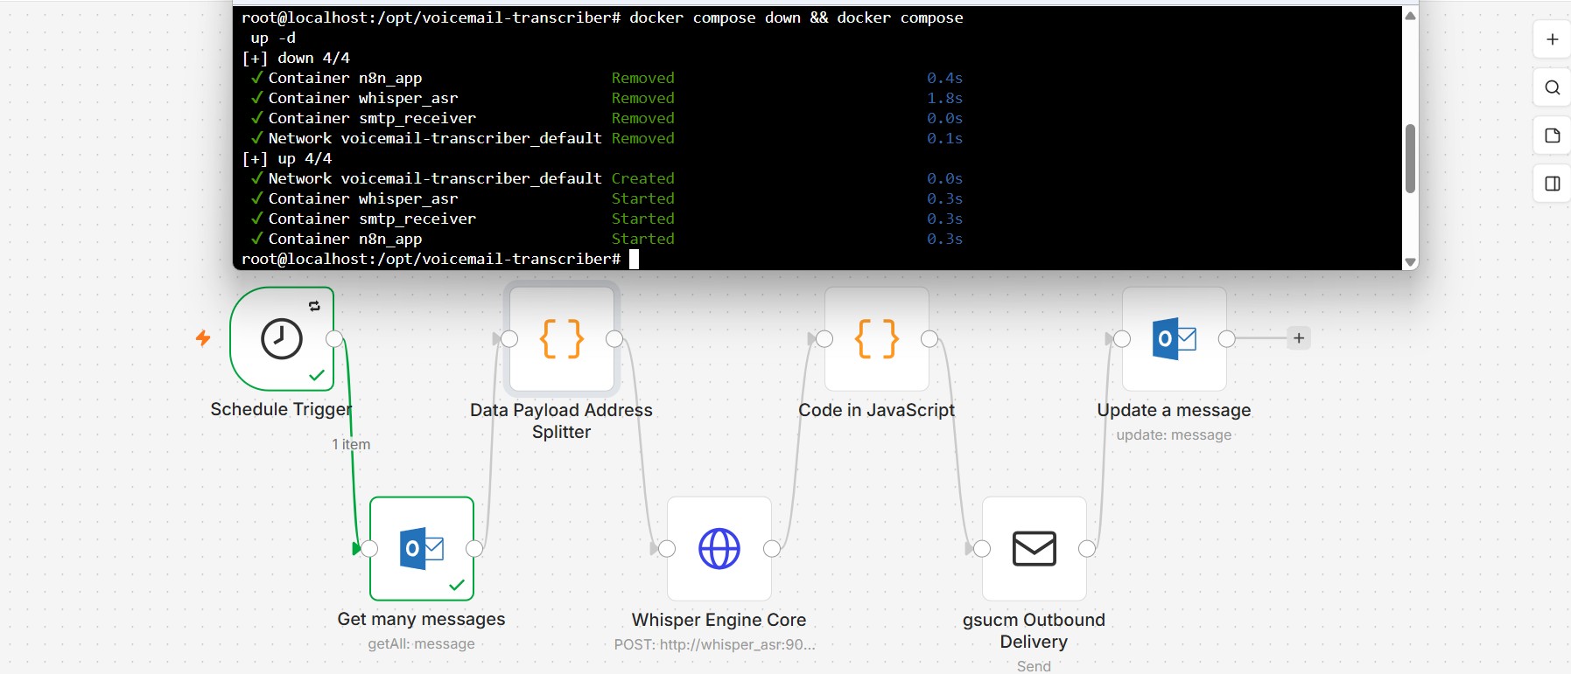Add a node with the top-right plus button

coord(1553,39)
